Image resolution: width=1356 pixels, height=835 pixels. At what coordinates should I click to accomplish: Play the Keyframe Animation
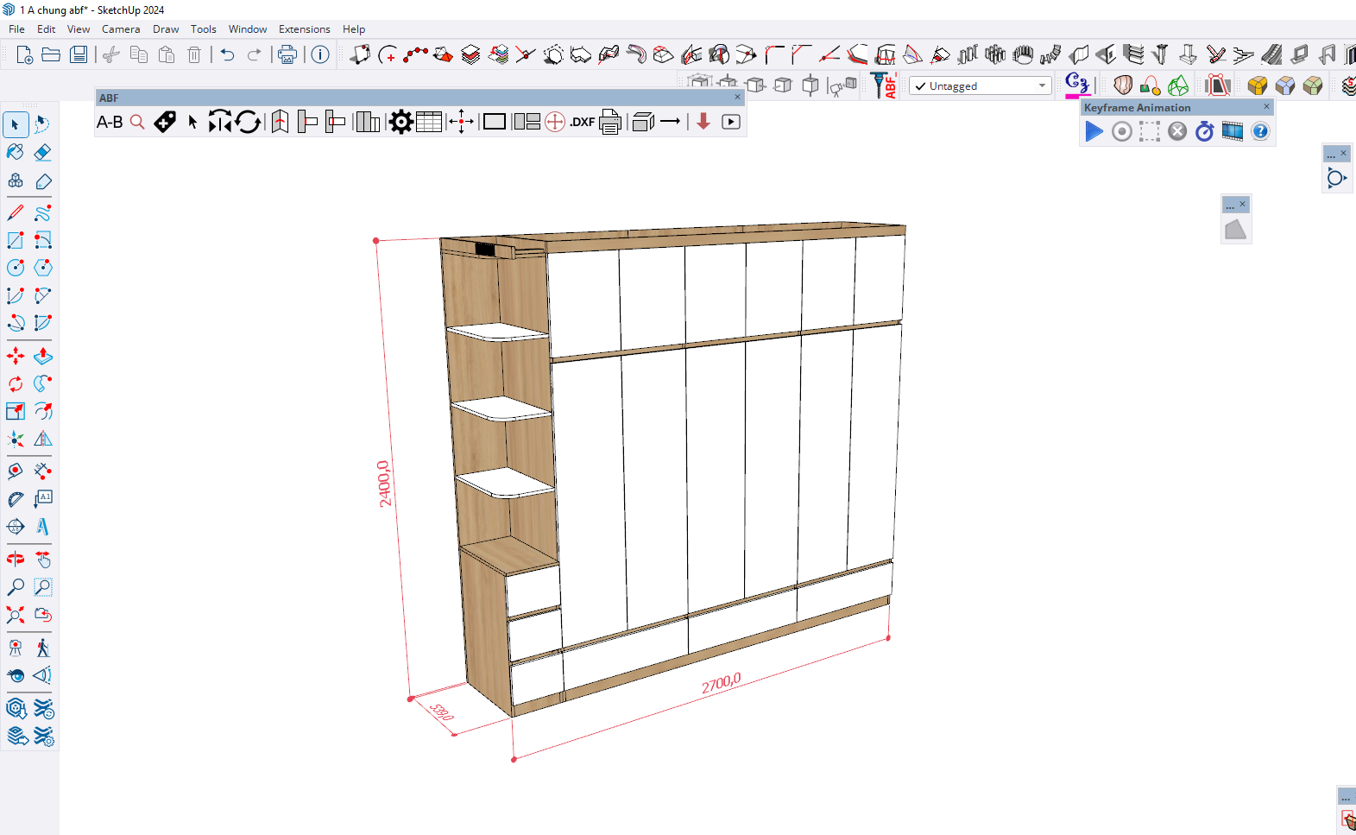pos(1094,131)
